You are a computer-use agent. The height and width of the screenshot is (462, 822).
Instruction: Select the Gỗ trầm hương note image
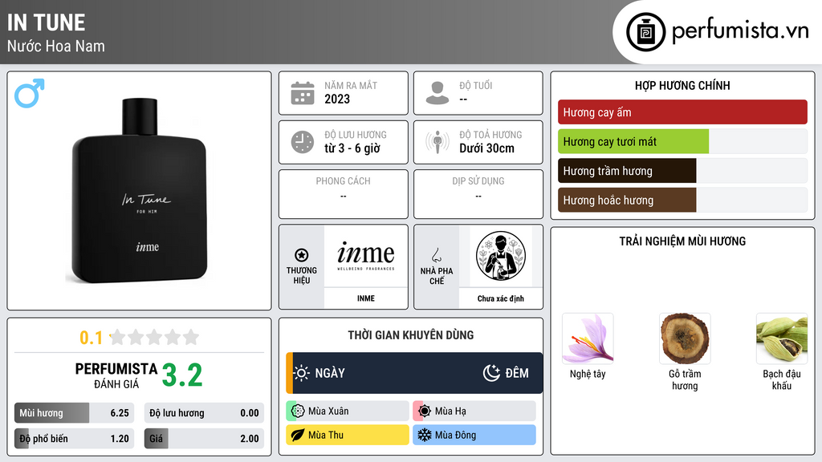pyautogui.click(x=685, y=339)
